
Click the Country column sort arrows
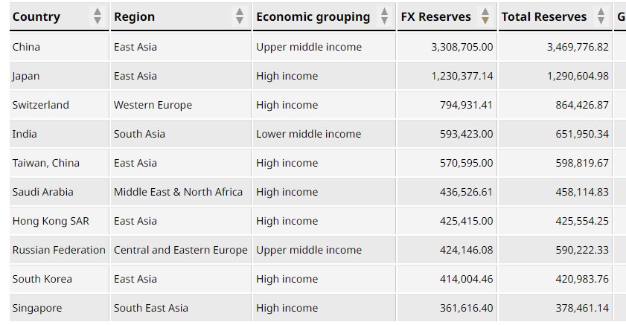[x=98, y=16]
